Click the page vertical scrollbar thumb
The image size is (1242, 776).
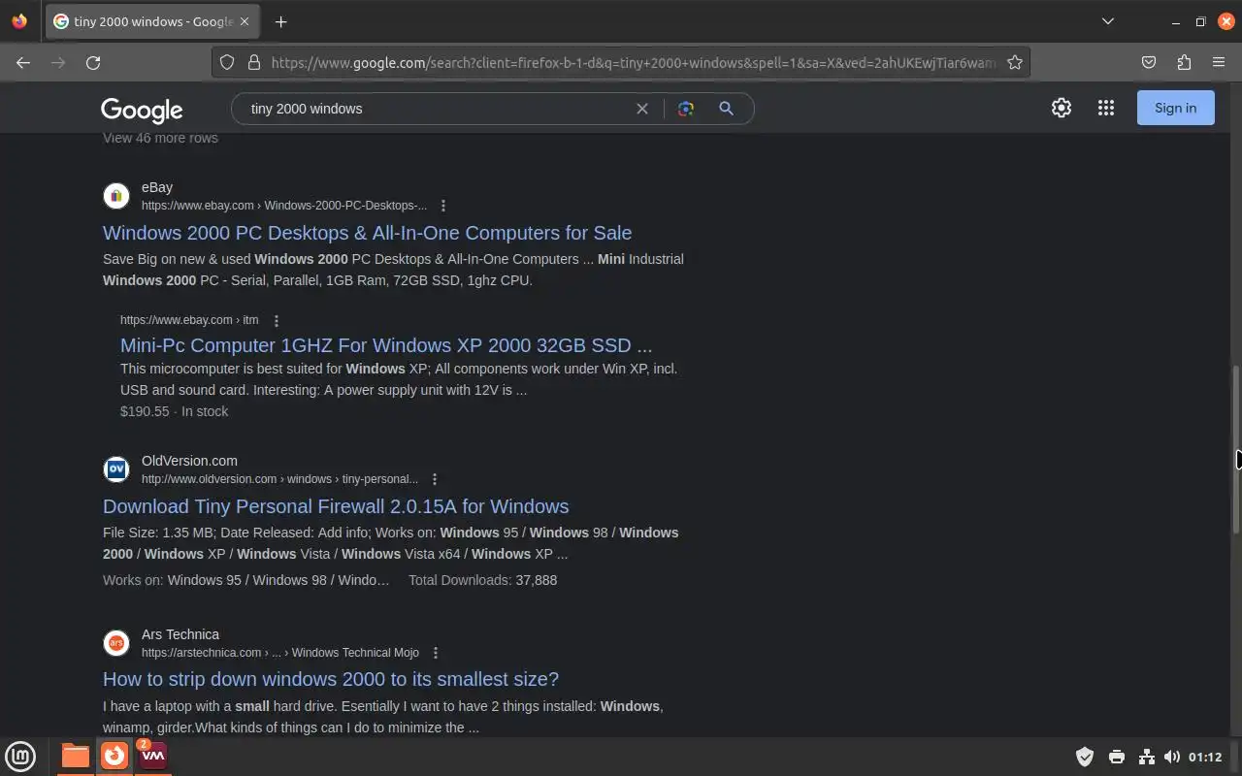[x=1236, y=448]
